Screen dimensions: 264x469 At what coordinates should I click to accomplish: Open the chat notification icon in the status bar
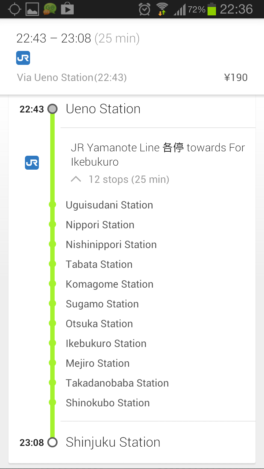50,9
